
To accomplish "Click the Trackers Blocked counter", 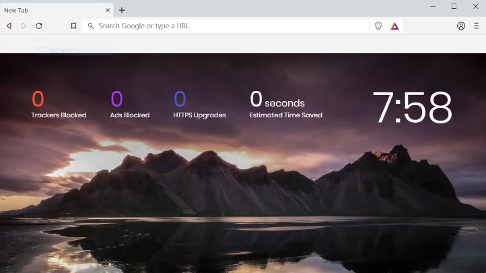I will tap(59, 104).
